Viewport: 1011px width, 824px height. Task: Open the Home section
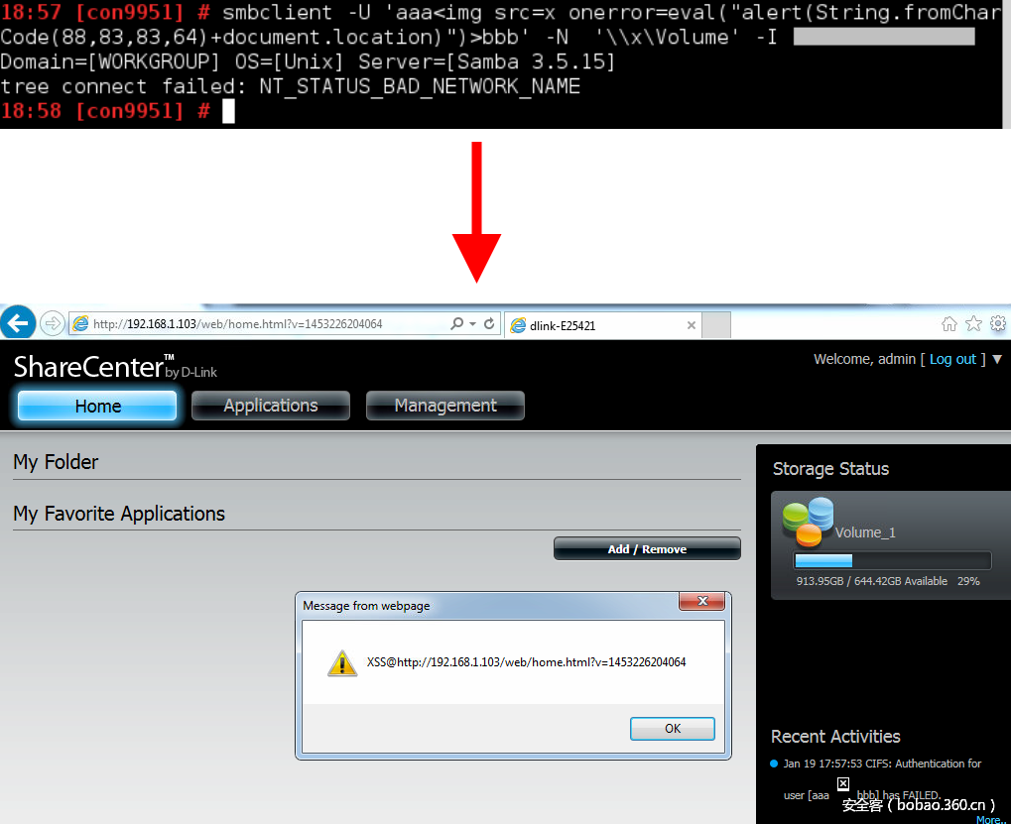(97, 406)
